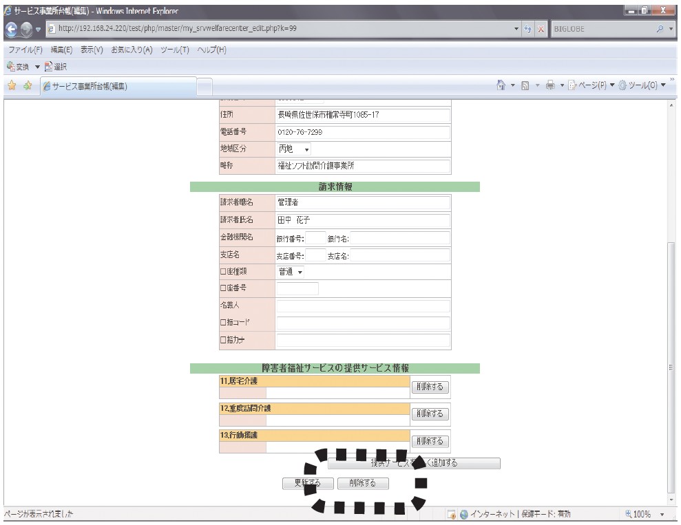Click the 口振コード field
Image resolution: width=681 pixels, height=525 pixels.
(363, 323)
